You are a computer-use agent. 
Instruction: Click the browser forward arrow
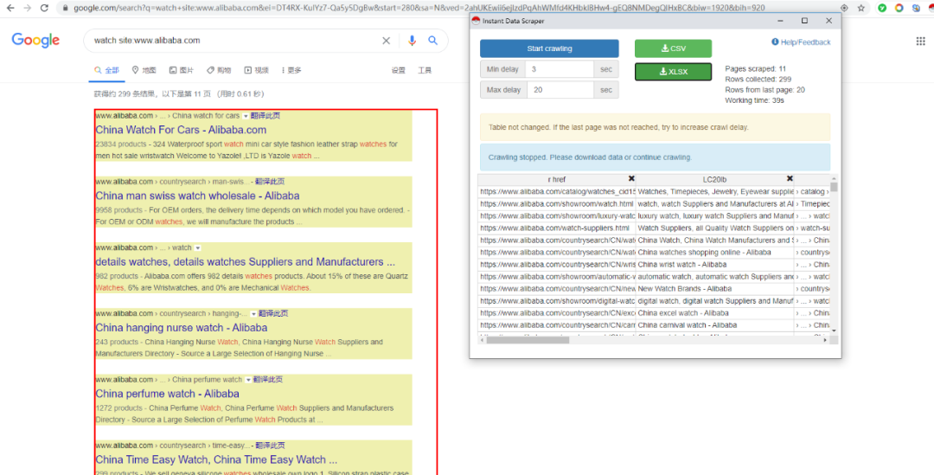(x=28, y=8)
